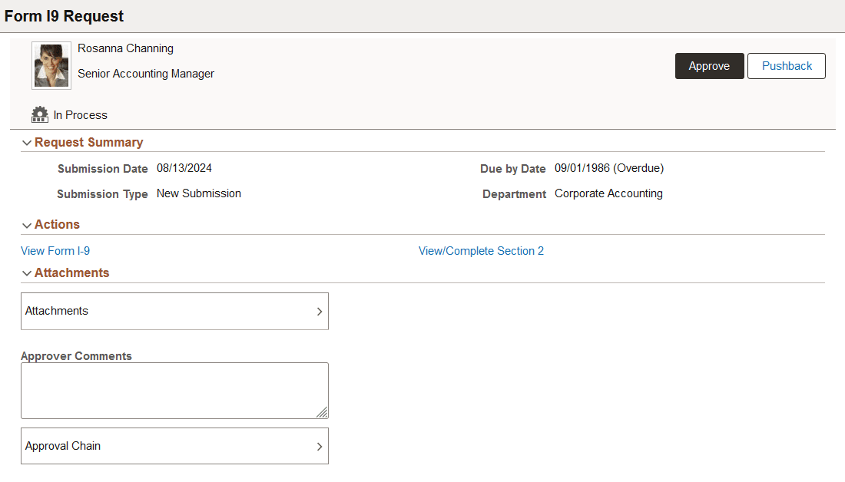This screenshot has height=482, width=845.
Task: Open Rosanna Channing's profile photo
Action: [x=51, y=65]
